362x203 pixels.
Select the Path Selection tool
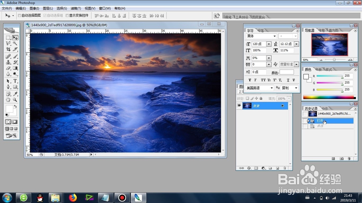[x=8, y=81]
